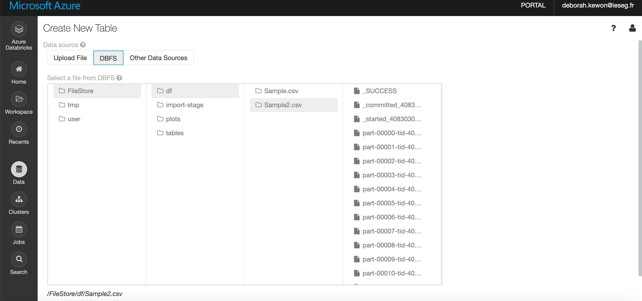The image size is (642, 301).
Task: Click the DBFS selection help question mark
Action: coord(120,78)
